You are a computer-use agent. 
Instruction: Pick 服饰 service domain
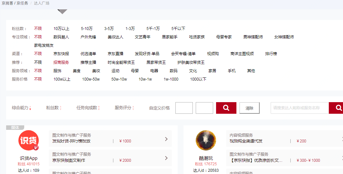(57, 71)
